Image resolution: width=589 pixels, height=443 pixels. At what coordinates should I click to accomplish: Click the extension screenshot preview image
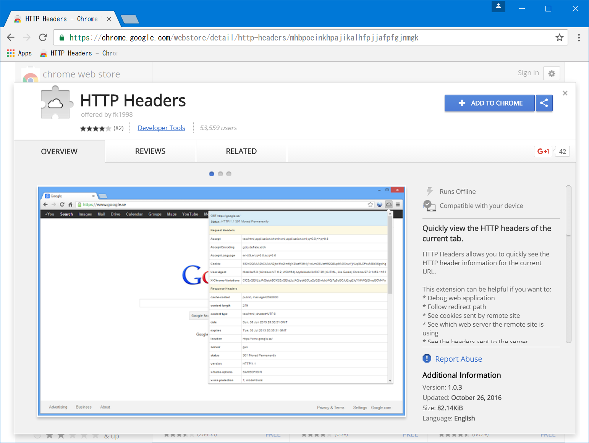click(222, 301)
